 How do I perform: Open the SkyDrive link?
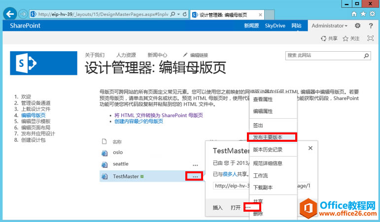(x=275, y=26)
